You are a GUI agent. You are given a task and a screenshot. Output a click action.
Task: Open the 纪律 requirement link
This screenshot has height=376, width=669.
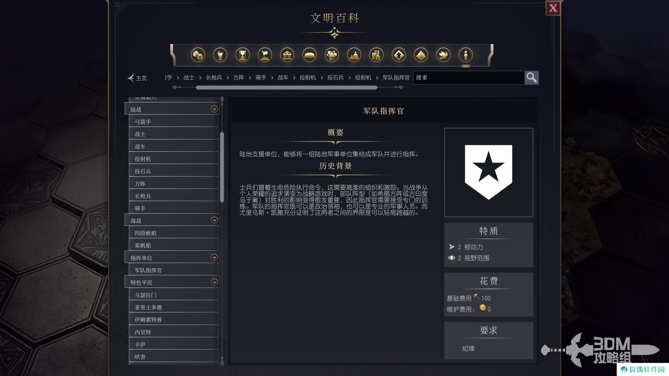[x=468, y=348]
